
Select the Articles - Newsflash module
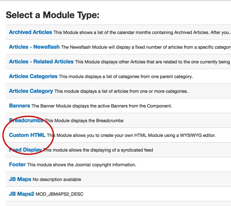click(x=34, y=47)
